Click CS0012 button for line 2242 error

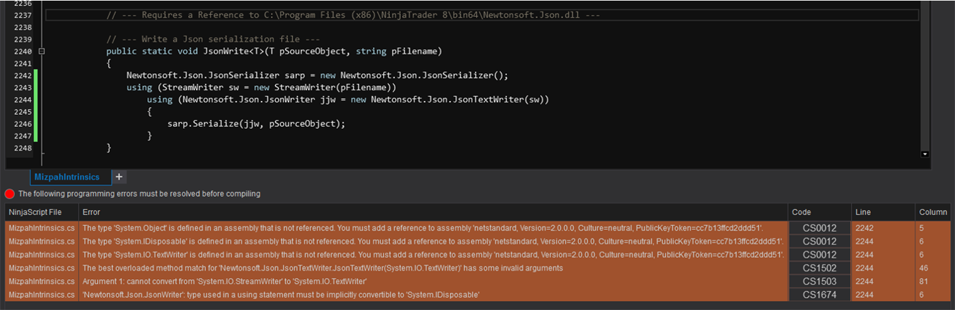click(820, 228)
